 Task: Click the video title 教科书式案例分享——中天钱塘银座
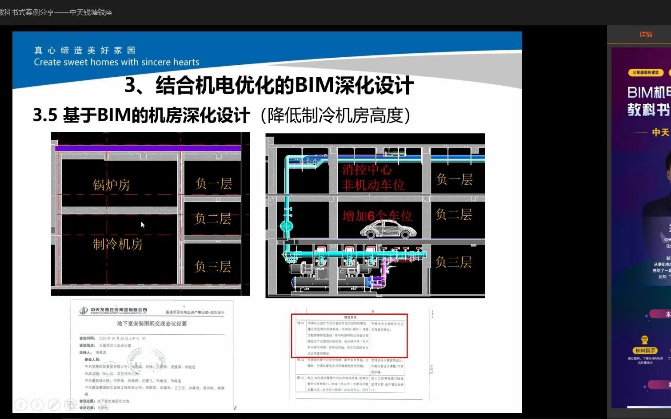[56, 12]
